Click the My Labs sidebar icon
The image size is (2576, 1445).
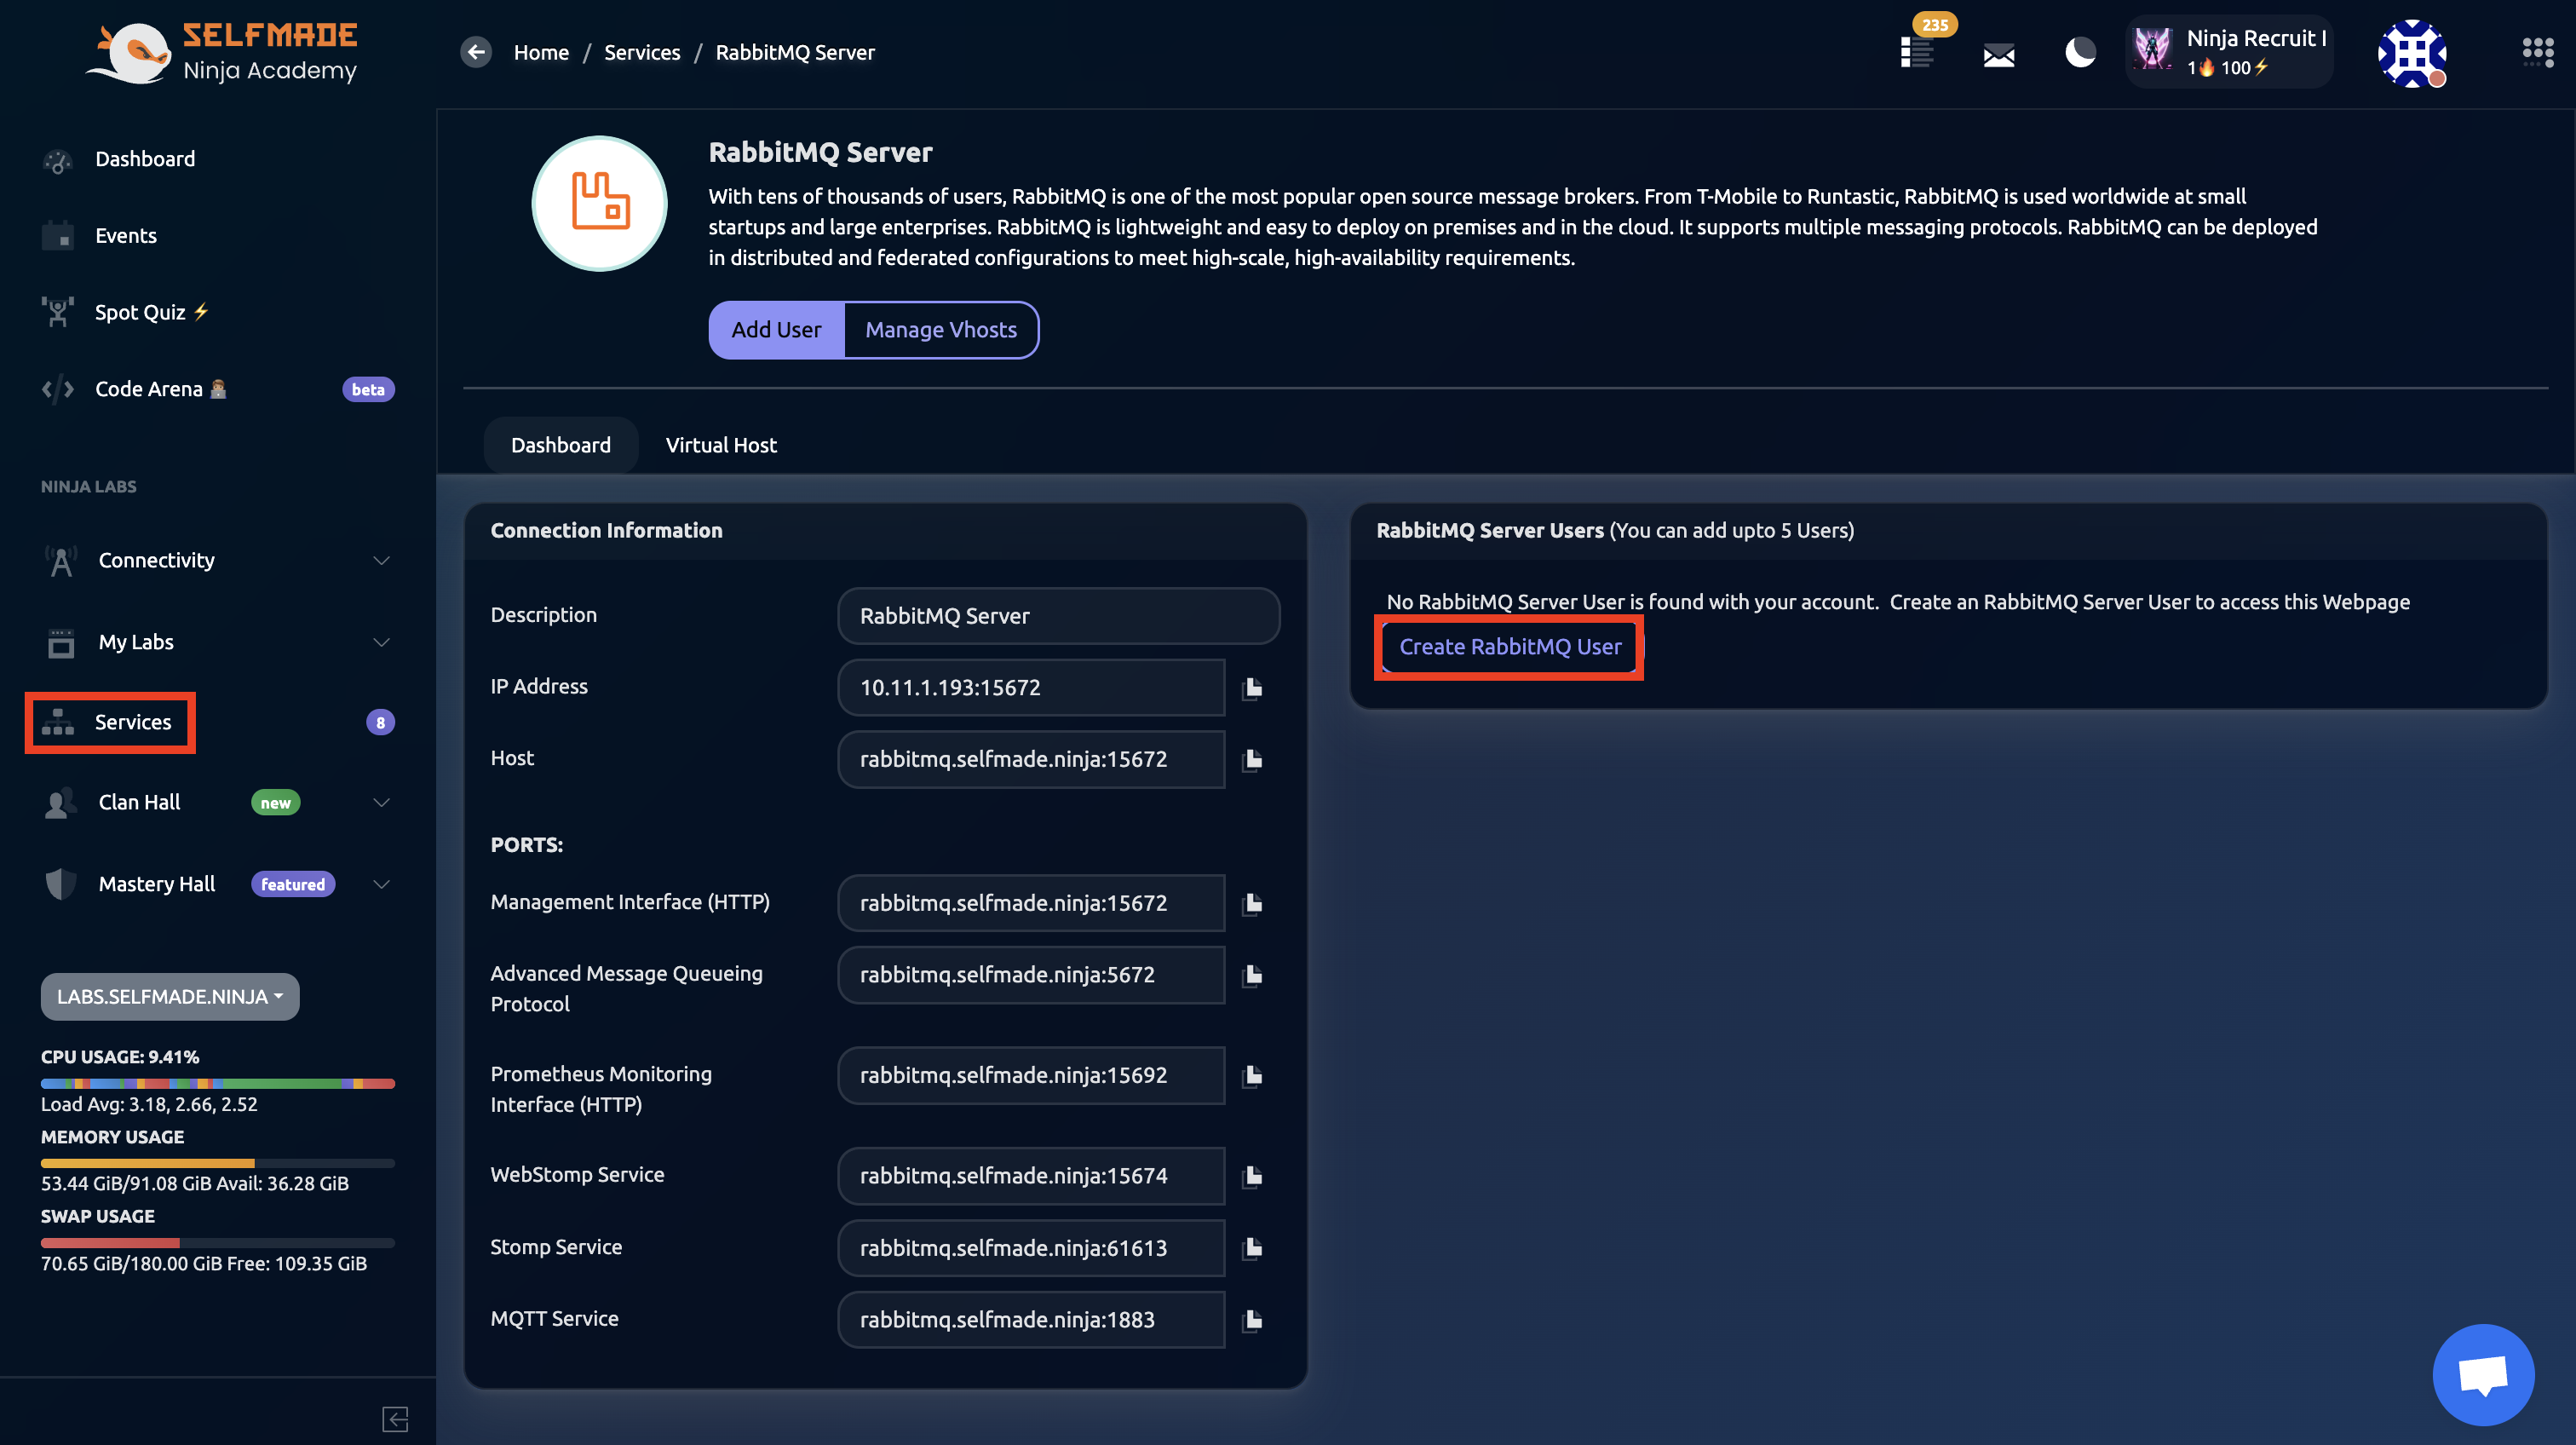click(x=61, y=643)
